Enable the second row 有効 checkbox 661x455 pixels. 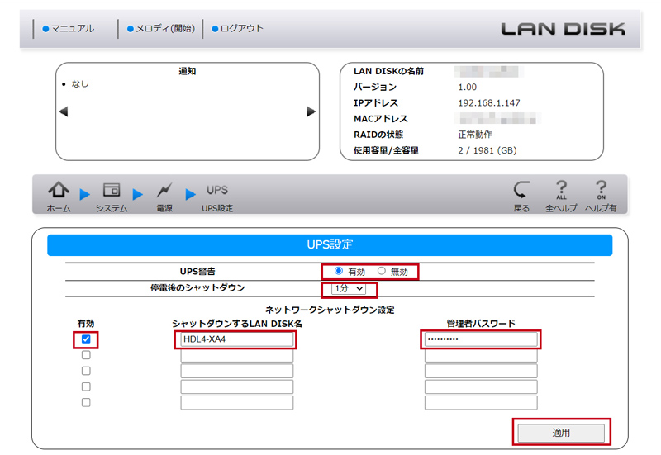(86, 355)
